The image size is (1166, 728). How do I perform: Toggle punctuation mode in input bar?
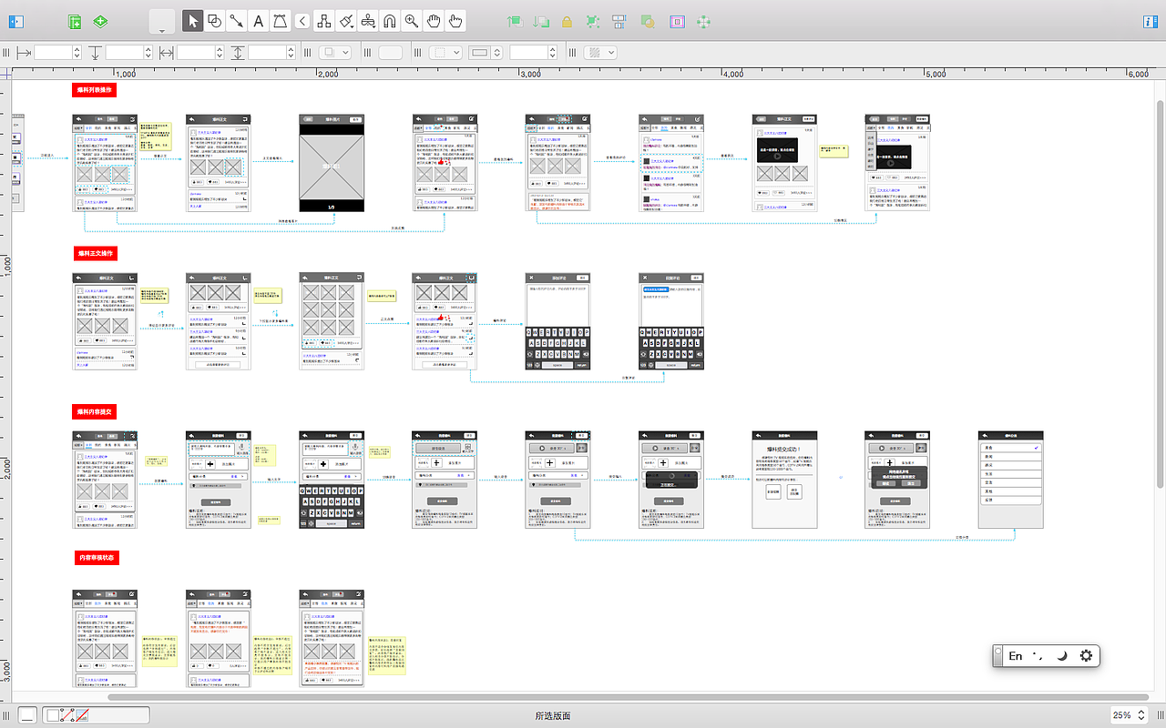point(1038,655)
